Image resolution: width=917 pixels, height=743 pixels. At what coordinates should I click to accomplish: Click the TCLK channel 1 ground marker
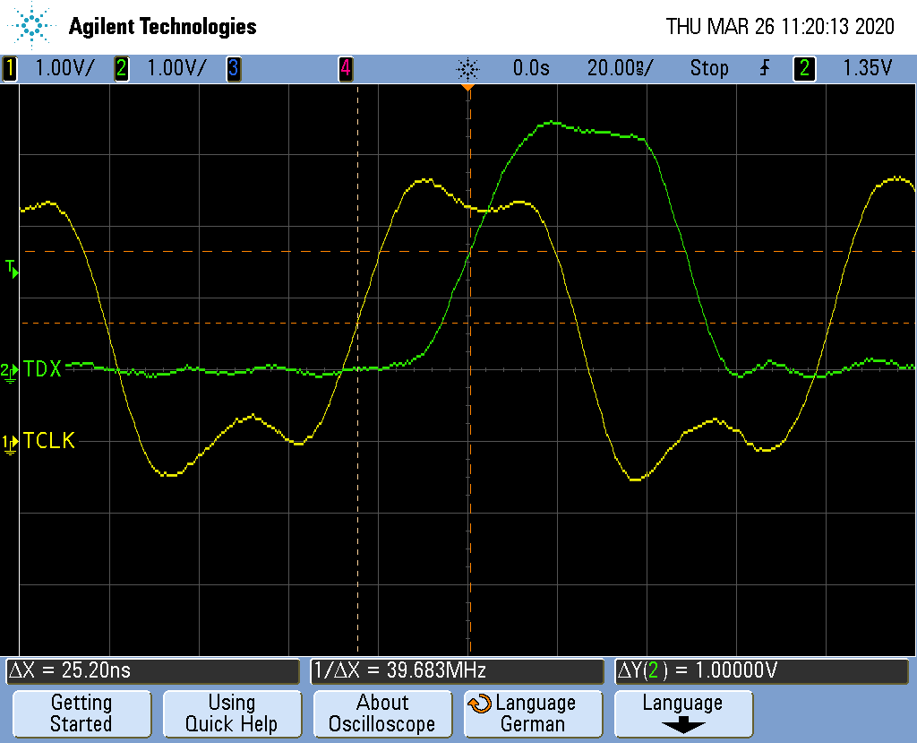(9, 443)
